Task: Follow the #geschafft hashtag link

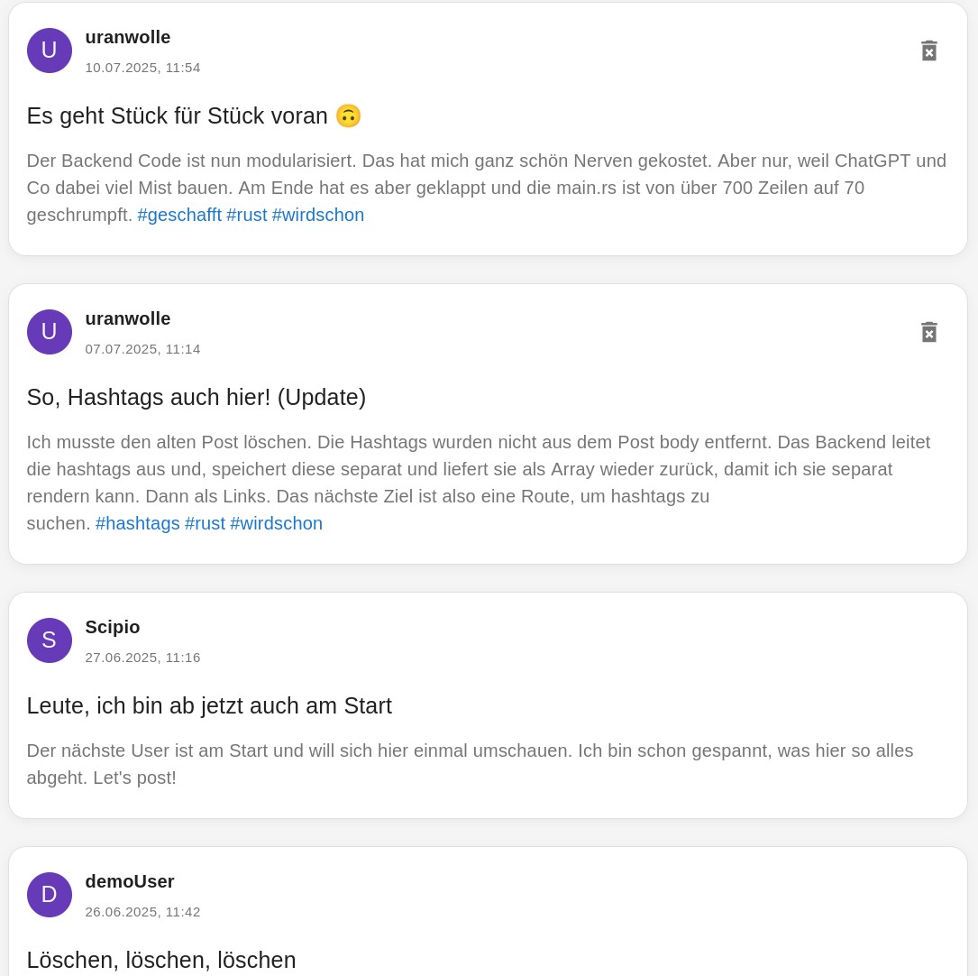Action: 179,215
